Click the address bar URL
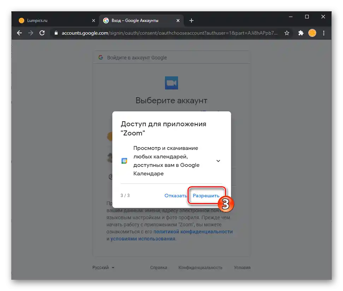 point(170,33)
